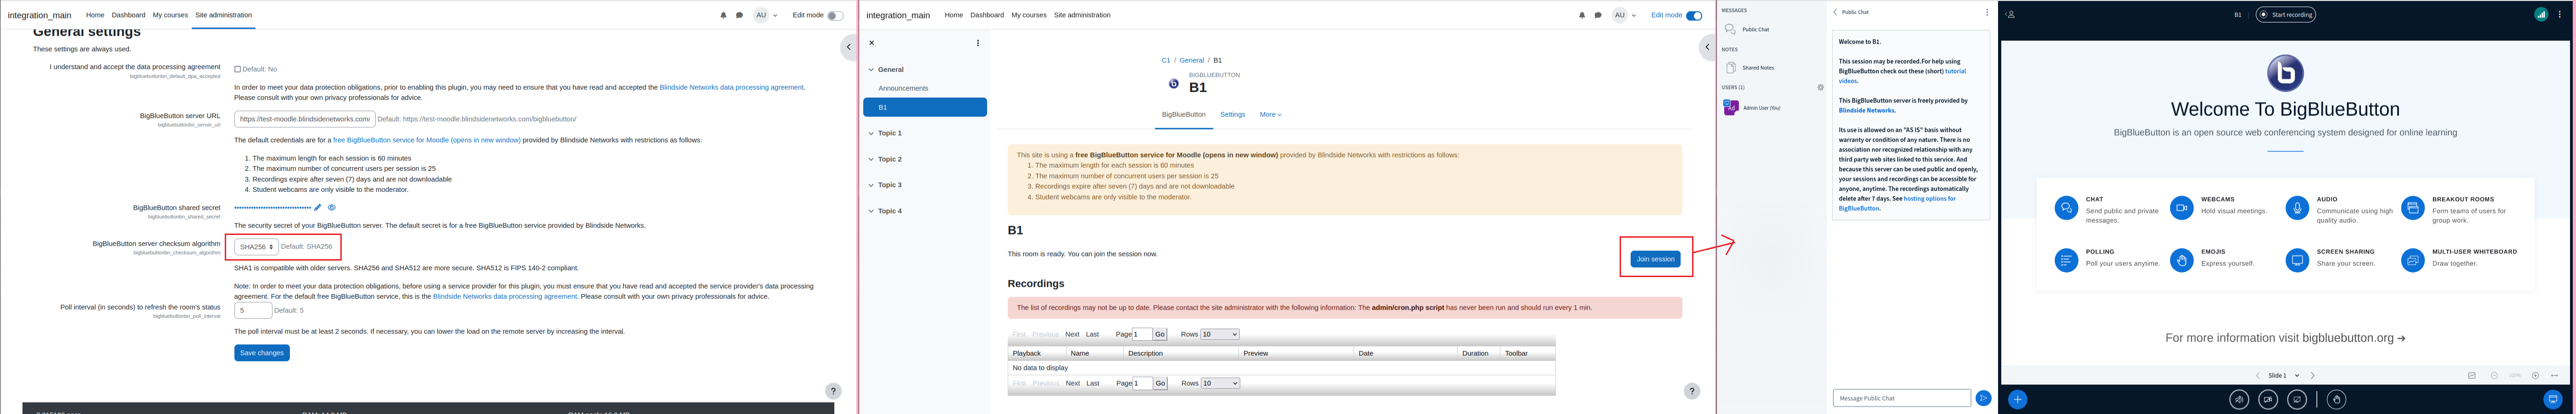Close the course index drawer
Image resolution: width=2576 pixels, height=414 pixels.
(x=871, y=43)
